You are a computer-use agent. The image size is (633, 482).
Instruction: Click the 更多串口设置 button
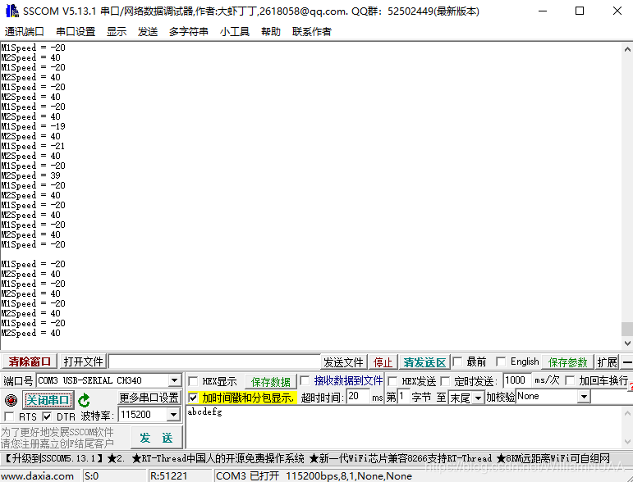pyautogui.click(x=149, y=398)
